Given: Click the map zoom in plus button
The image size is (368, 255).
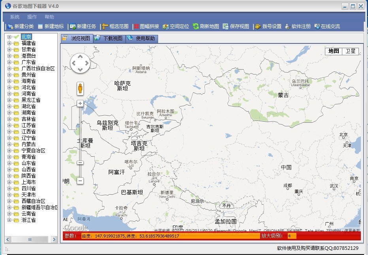Looking at the screenshot, I should pos(80,103).
